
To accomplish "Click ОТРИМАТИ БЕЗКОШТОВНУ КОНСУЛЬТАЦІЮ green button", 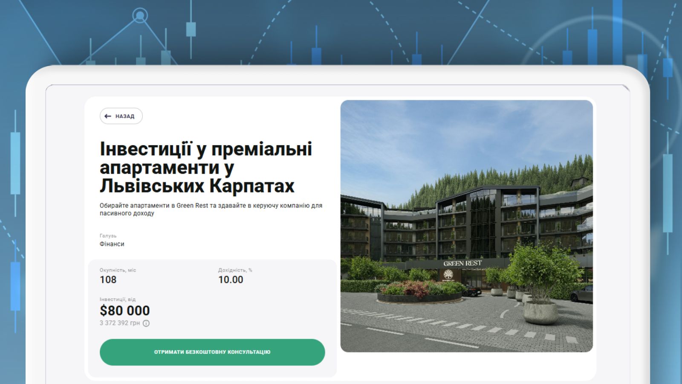I will (x=212, y=352).
